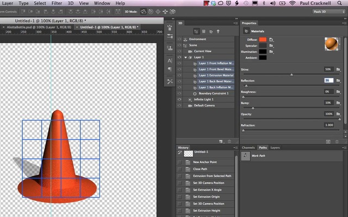Hide the Environment item in 3D panel
This screenshot has width=348, height=217.
pyautogui.click(x=181, y=40)
